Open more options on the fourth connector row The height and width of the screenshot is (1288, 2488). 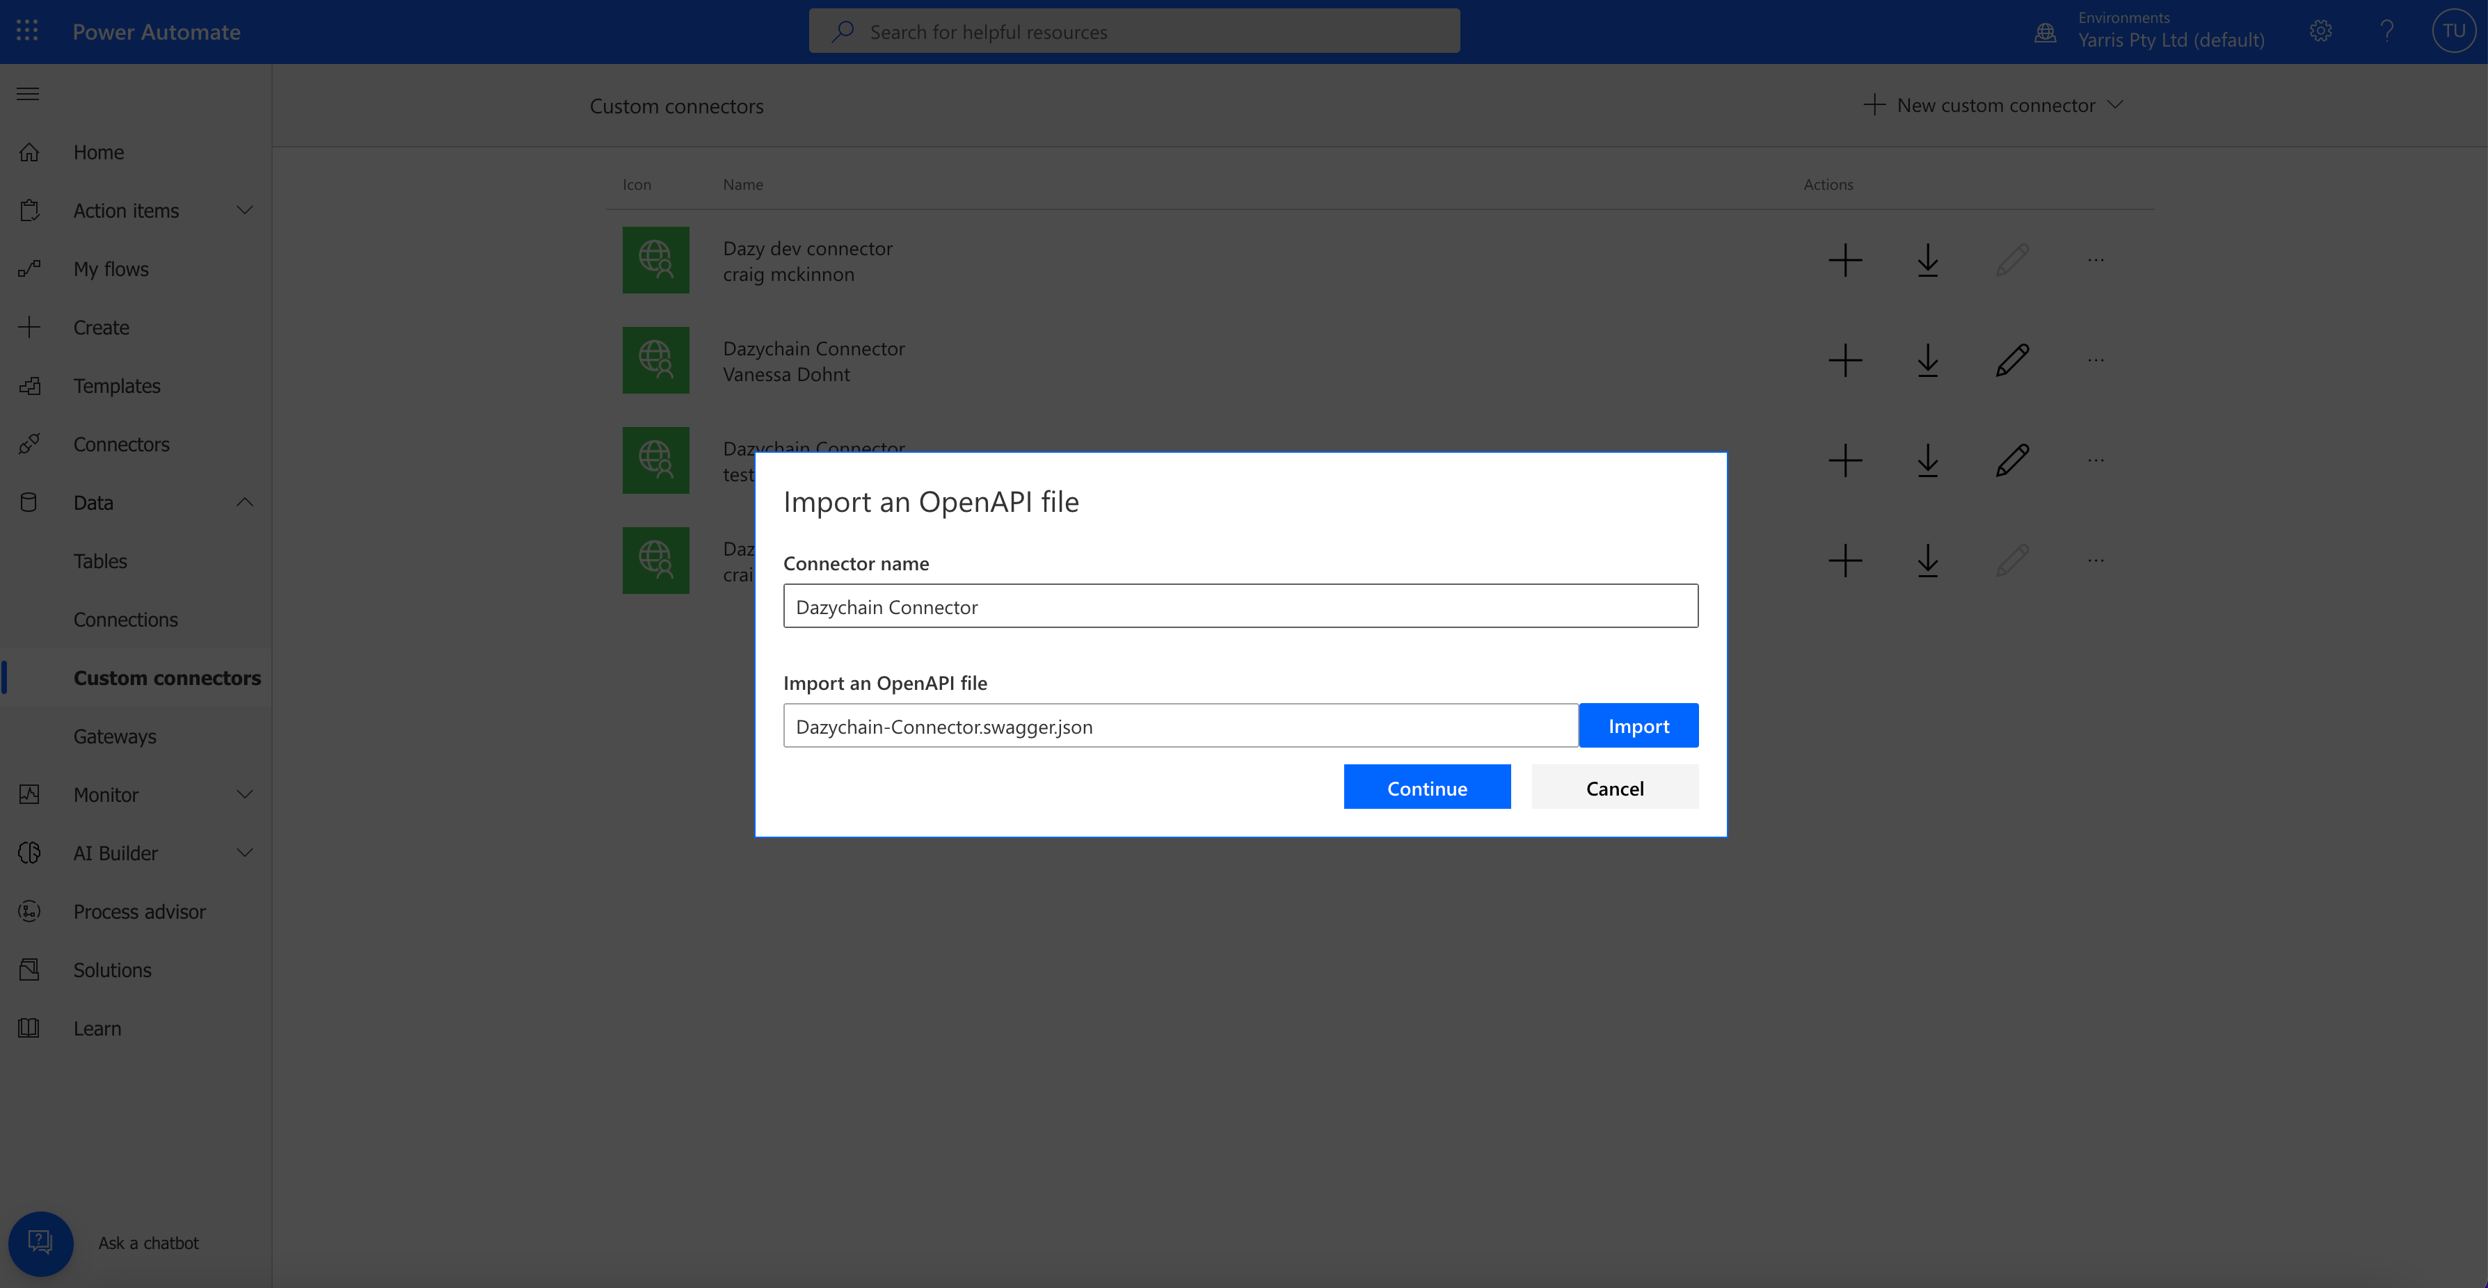[2096, 561]
